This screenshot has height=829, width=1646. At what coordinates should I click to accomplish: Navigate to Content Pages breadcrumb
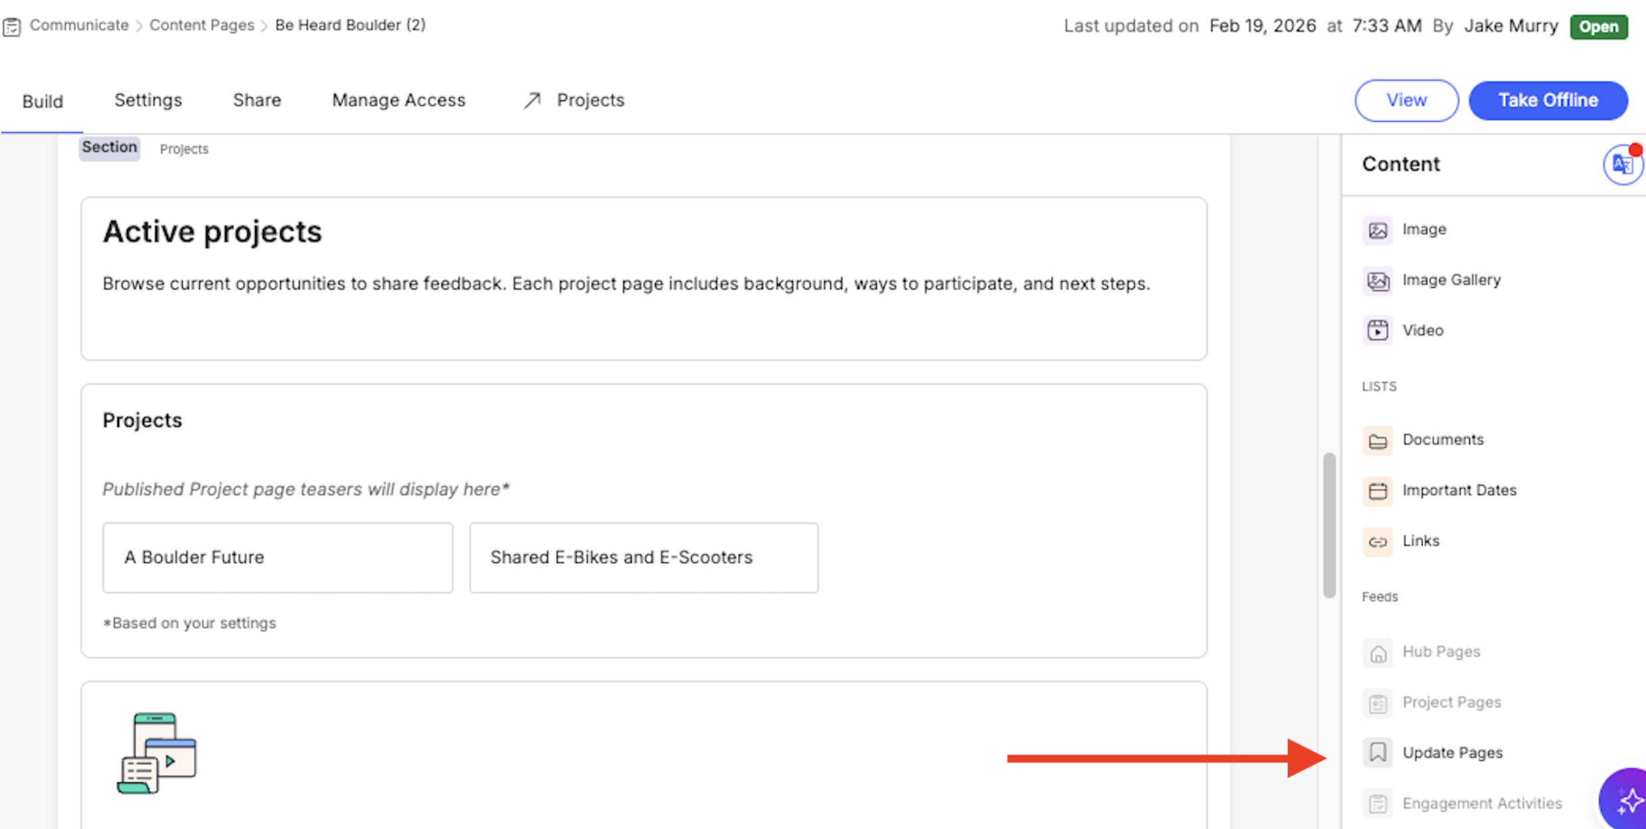201,25
